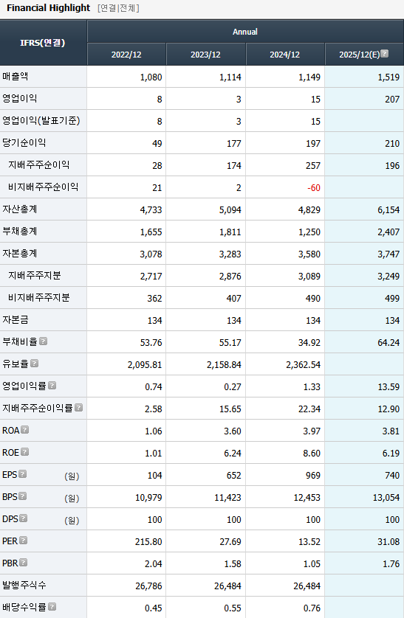
Task: Click the 지배주주순이익률 question mark icon
Action: [78, 408]
